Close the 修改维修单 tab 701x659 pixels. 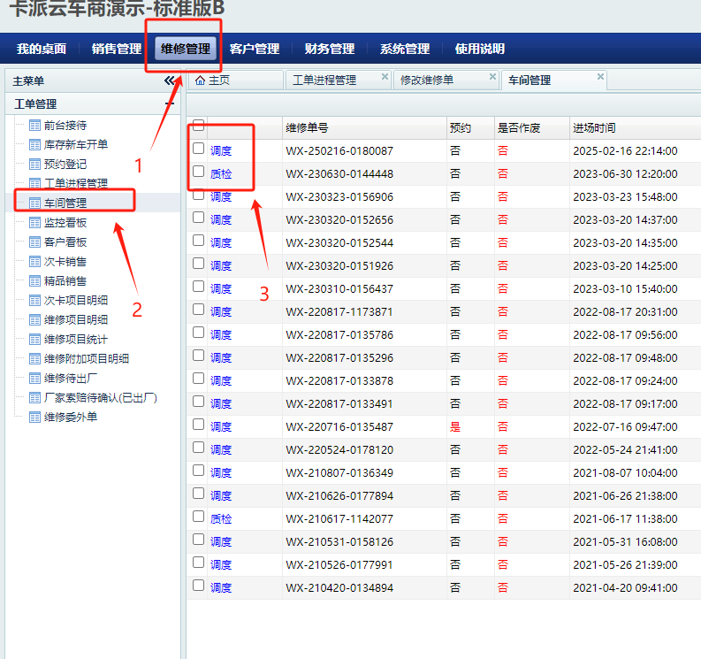tap(492, 77)
